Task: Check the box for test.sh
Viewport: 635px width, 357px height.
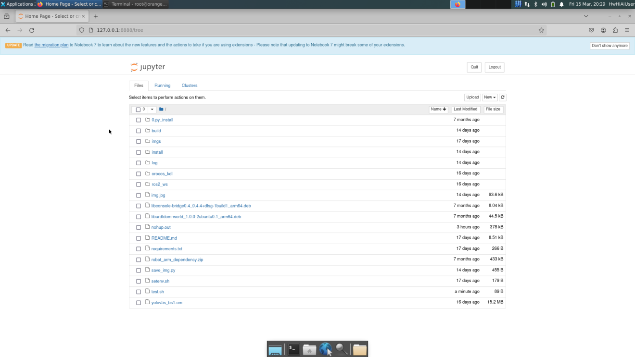Action: [139, 292]
